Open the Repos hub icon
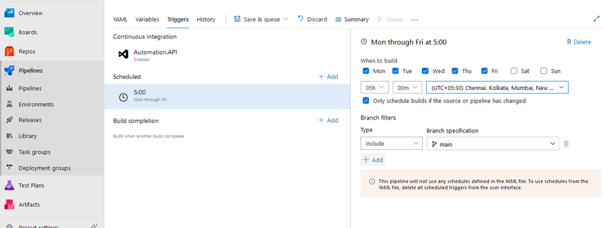This screenshot has width=603, height=228. point(9,51)
